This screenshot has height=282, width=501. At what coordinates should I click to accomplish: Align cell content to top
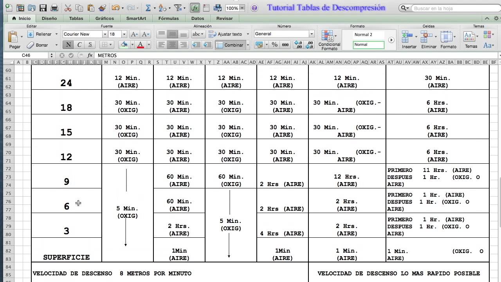pos(162,34)
